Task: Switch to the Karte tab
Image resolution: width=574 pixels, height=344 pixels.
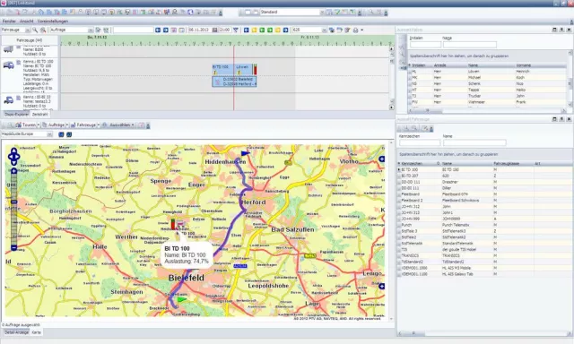Action: coord(36,332)
